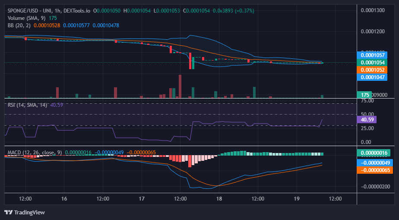The height and width of the screenshot is (220, 399).
Task: Click the green 0.00000016 MACD axis tag
Action: tap(374, 153)
